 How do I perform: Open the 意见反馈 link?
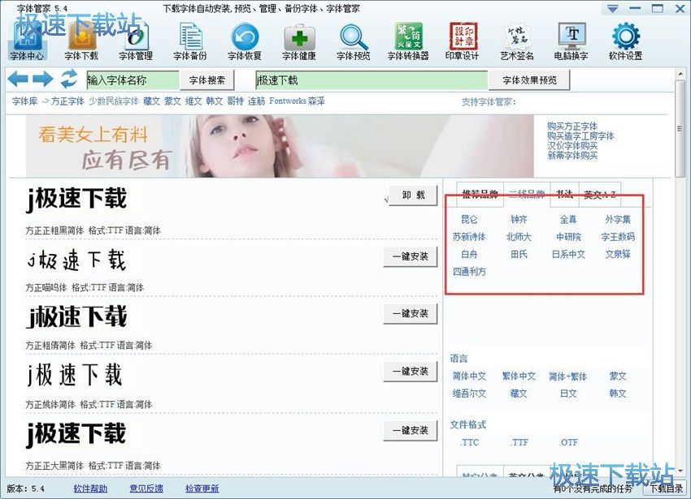[x=146, y=488]
